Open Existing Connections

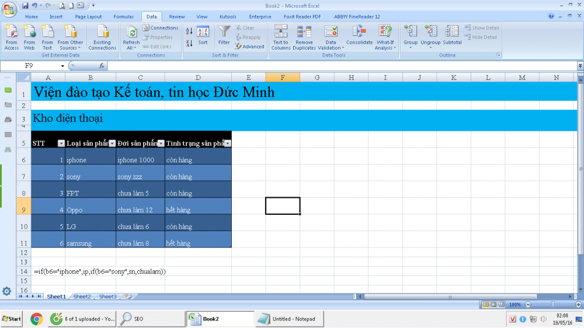pos(102,37)
